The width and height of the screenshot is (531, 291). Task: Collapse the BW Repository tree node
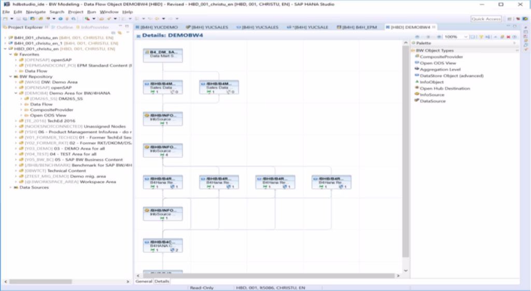coord(10,77)
